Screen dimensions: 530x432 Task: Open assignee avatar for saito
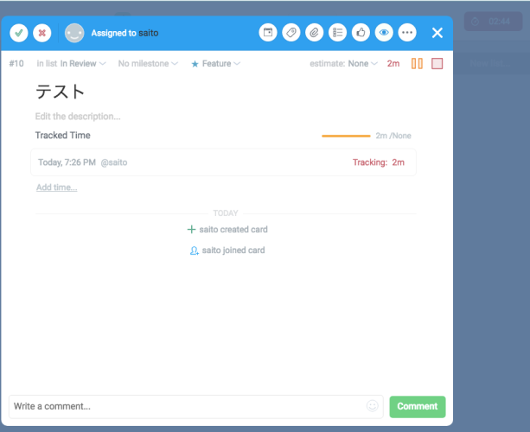click(74, 33)
